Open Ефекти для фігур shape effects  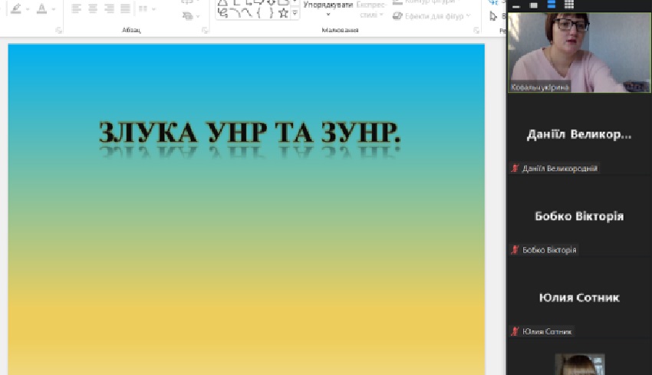coord(432,16)
